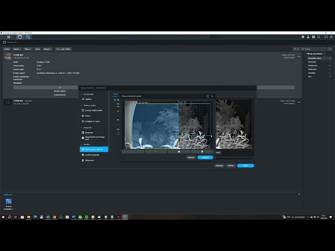Open the list layout view dropdown arrow
The height and width of the screenshot is (251, 335).
298,49
